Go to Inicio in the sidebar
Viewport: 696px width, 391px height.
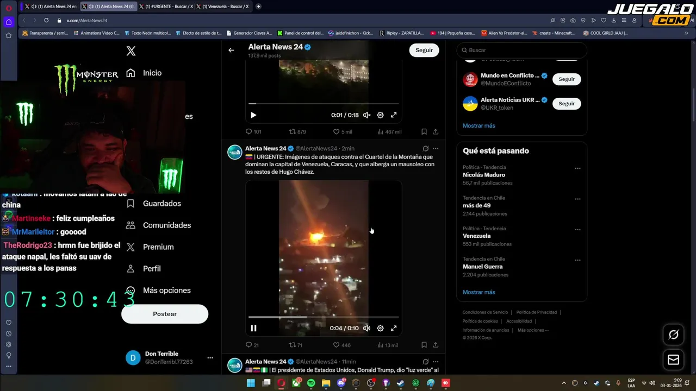[144, 73]
